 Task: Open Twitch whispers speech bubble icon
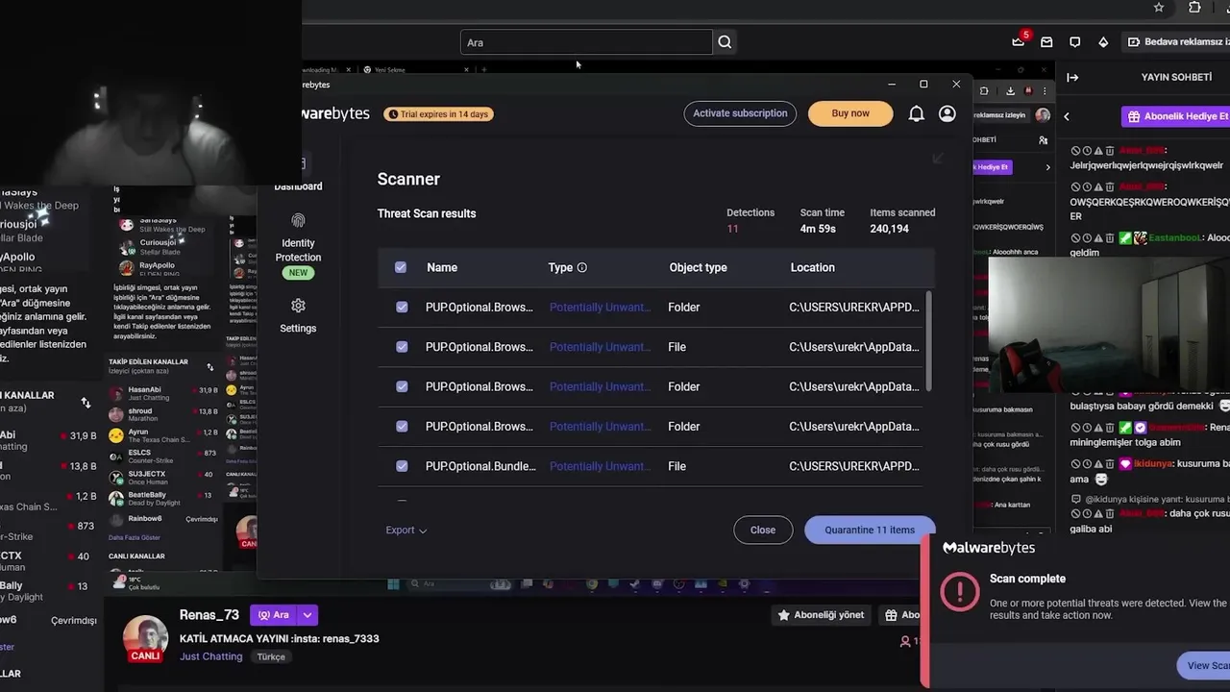pos(1074,42)
